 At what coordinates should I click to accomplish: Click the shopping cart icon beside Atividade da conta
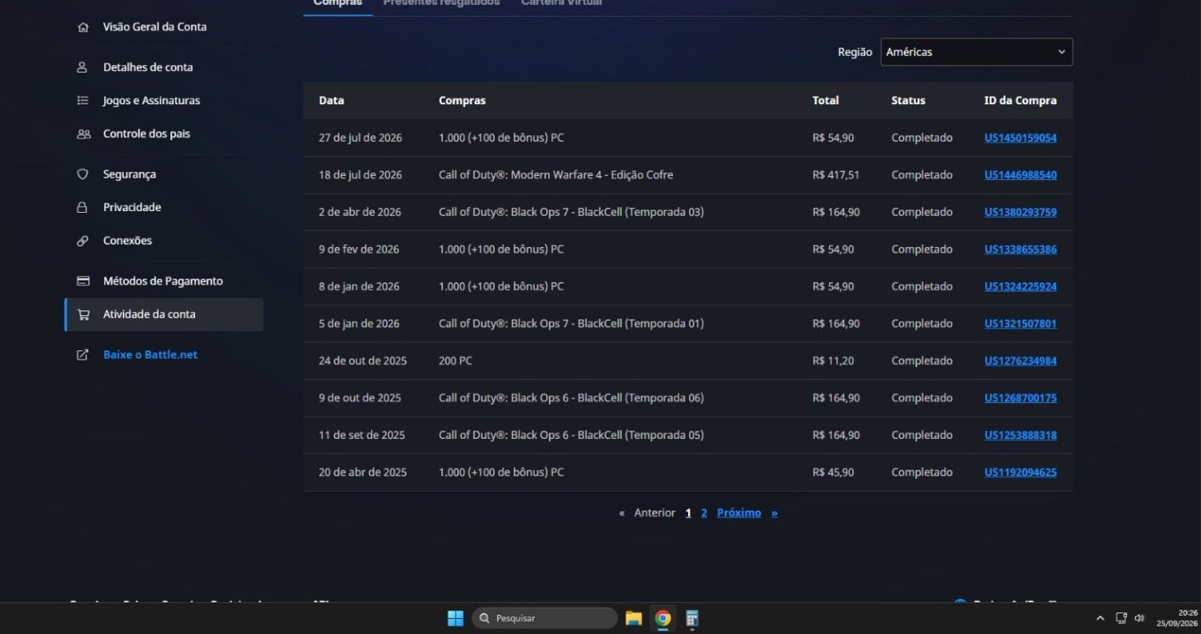coord(83,314)
